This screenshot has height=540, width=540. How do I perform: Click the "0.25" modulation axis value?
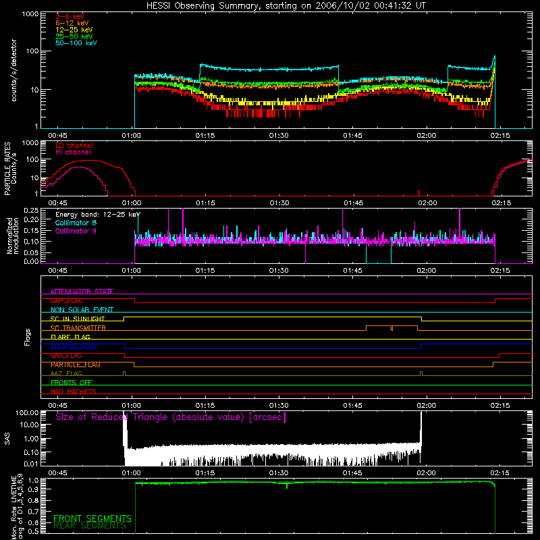tap(31, 211)
